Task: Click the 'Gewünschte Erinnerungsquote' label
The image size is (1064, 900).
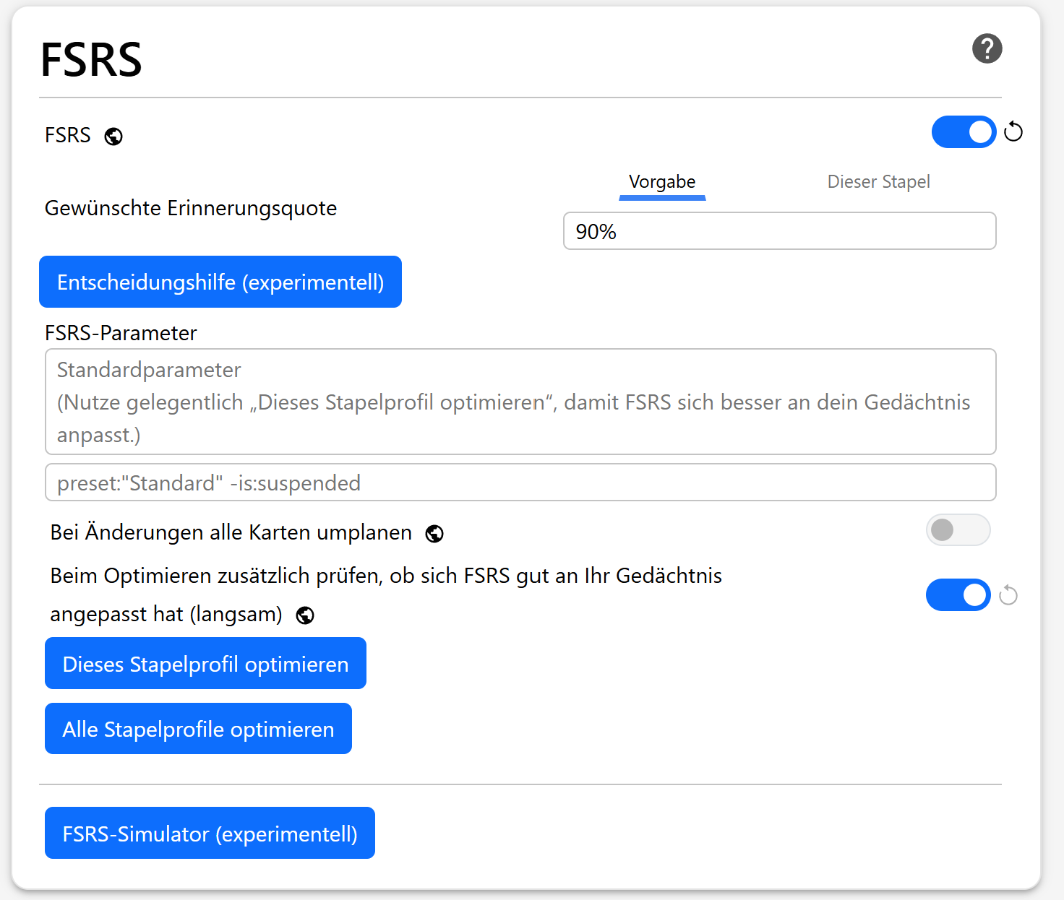Action: [191, 208]
